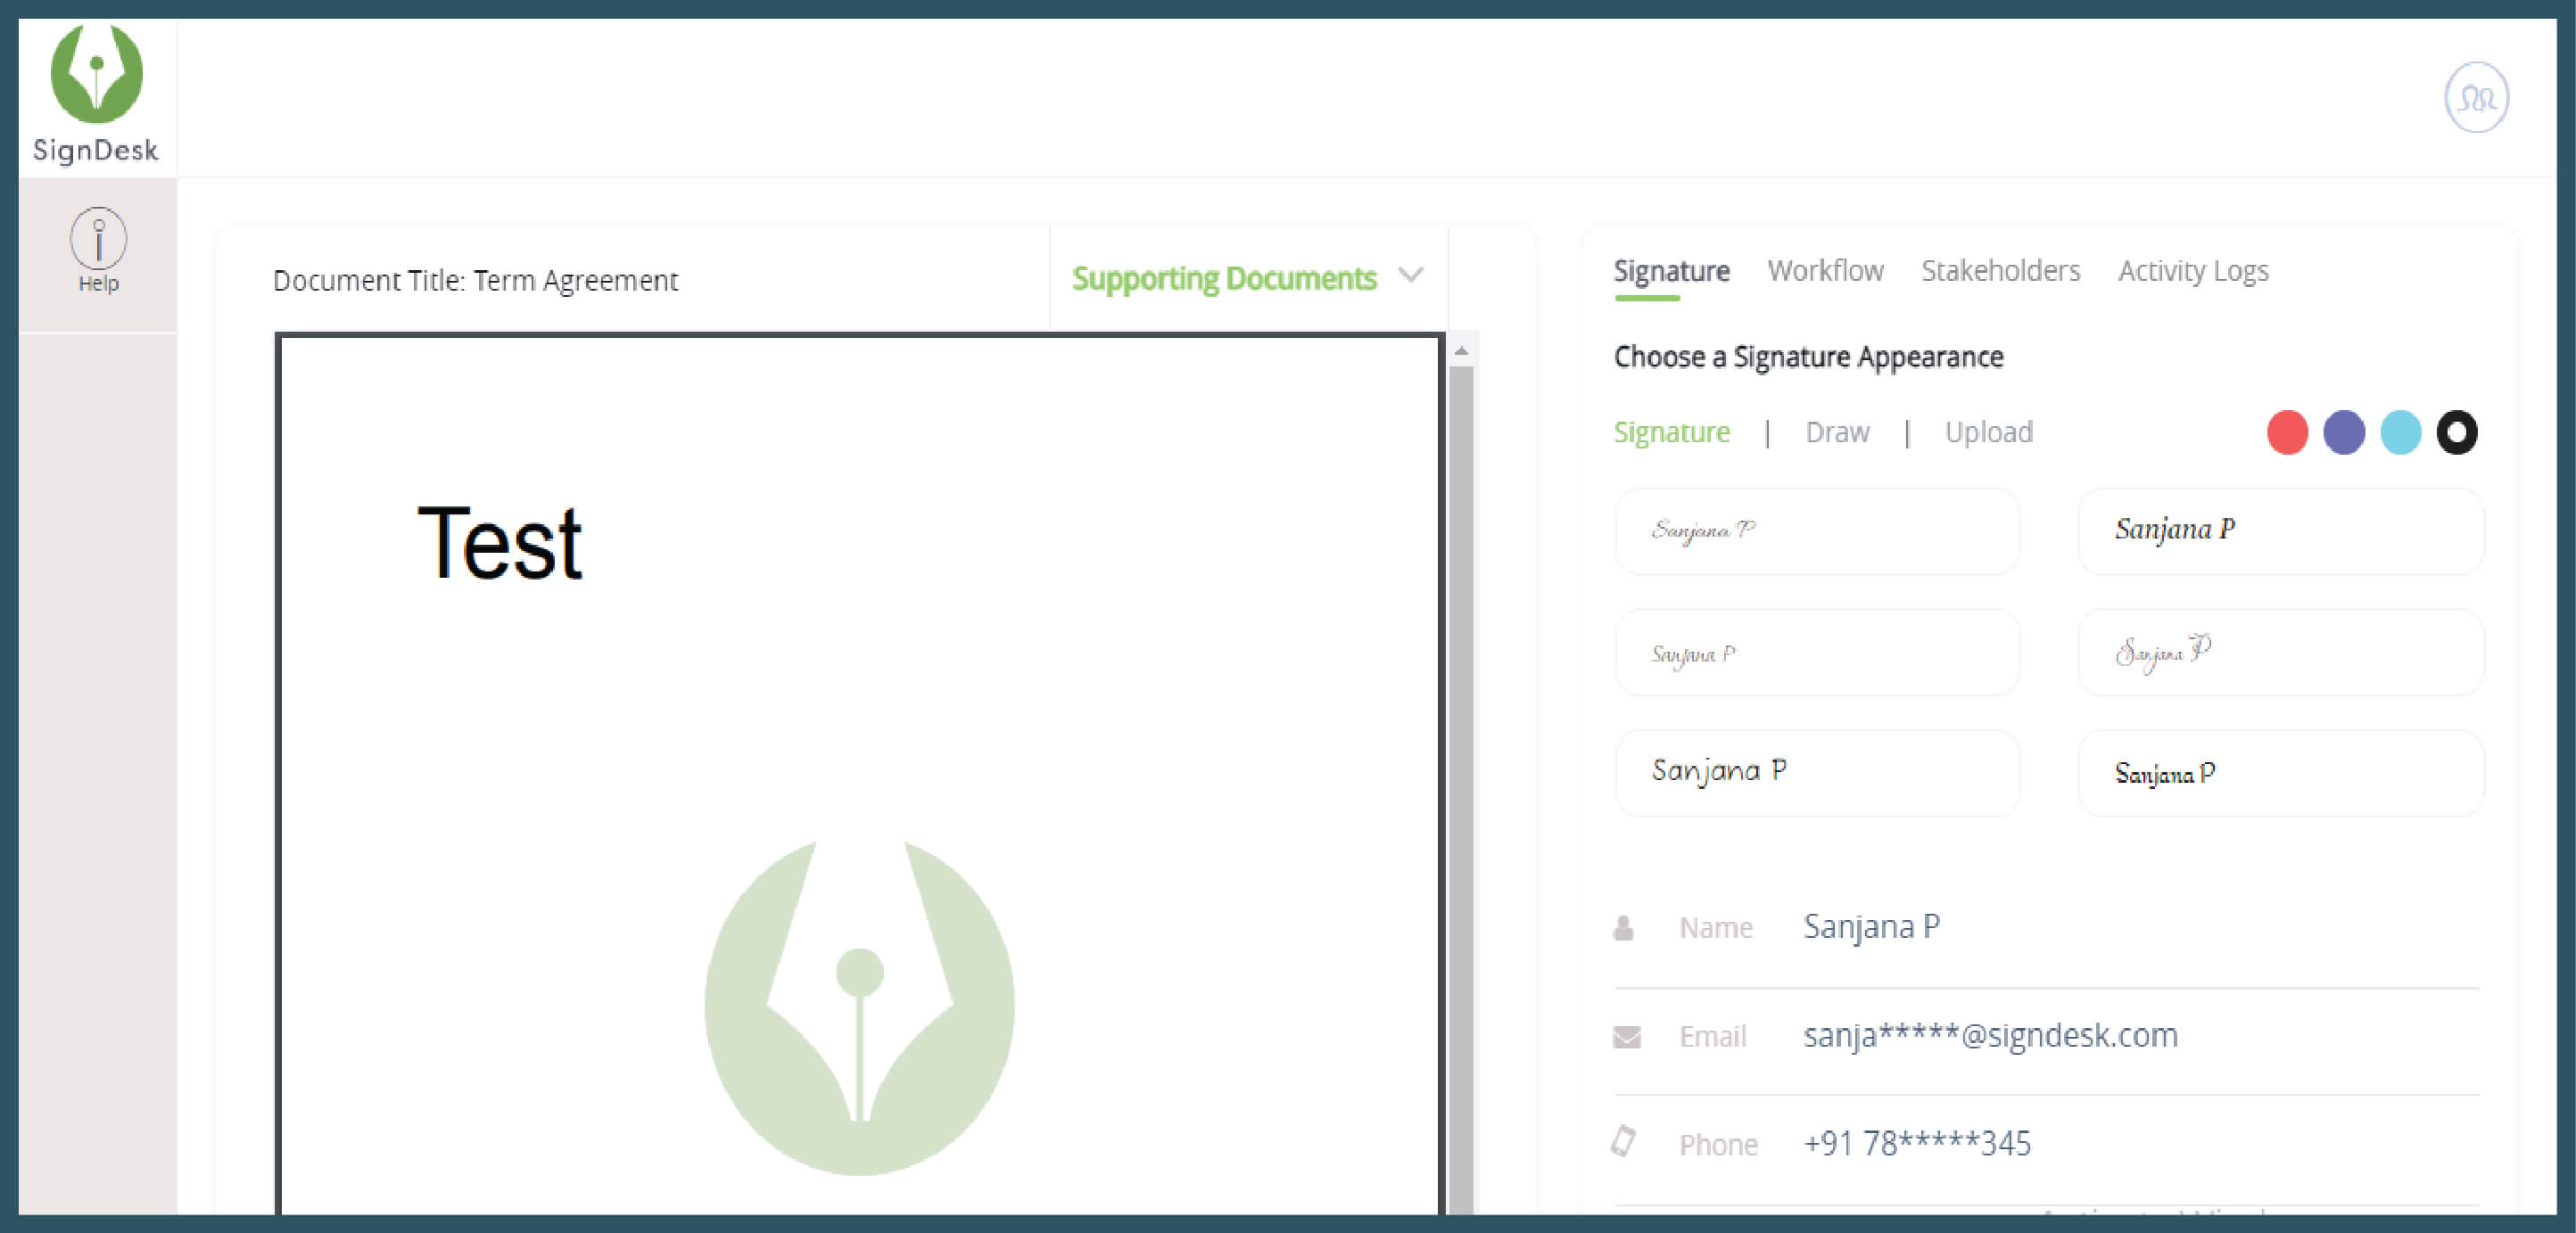
Task: Open the Stakeholders tab
Action: (2000, 270)
